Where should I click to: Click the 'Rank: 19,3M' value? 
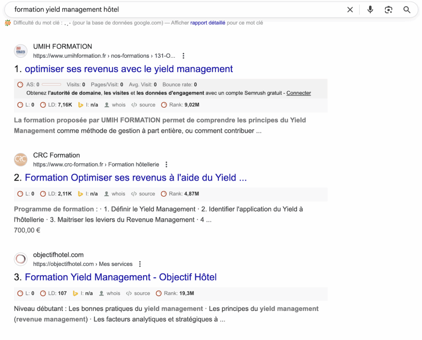179,293
